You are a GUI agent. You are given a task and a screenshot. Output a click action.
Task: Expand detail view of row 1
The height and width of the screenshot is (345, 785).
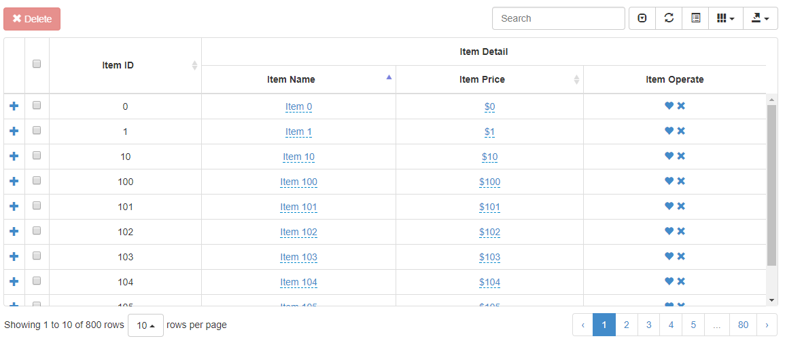pos(14,131)
